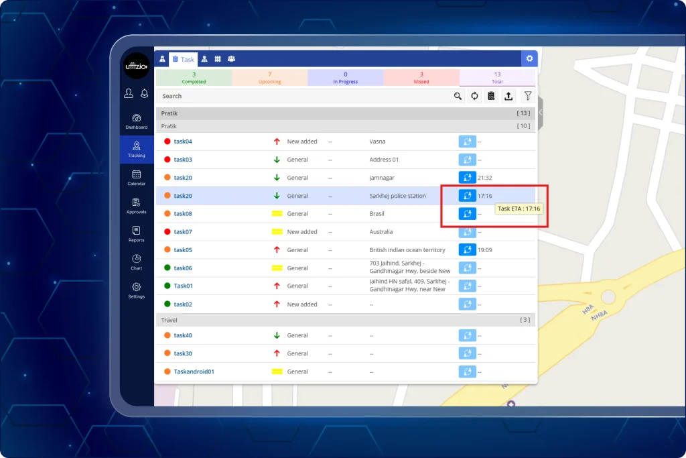This screenshot has width=686, height=458.
Task: Click route icon for Taskandroid01 row
Action: tap(467, 371)
